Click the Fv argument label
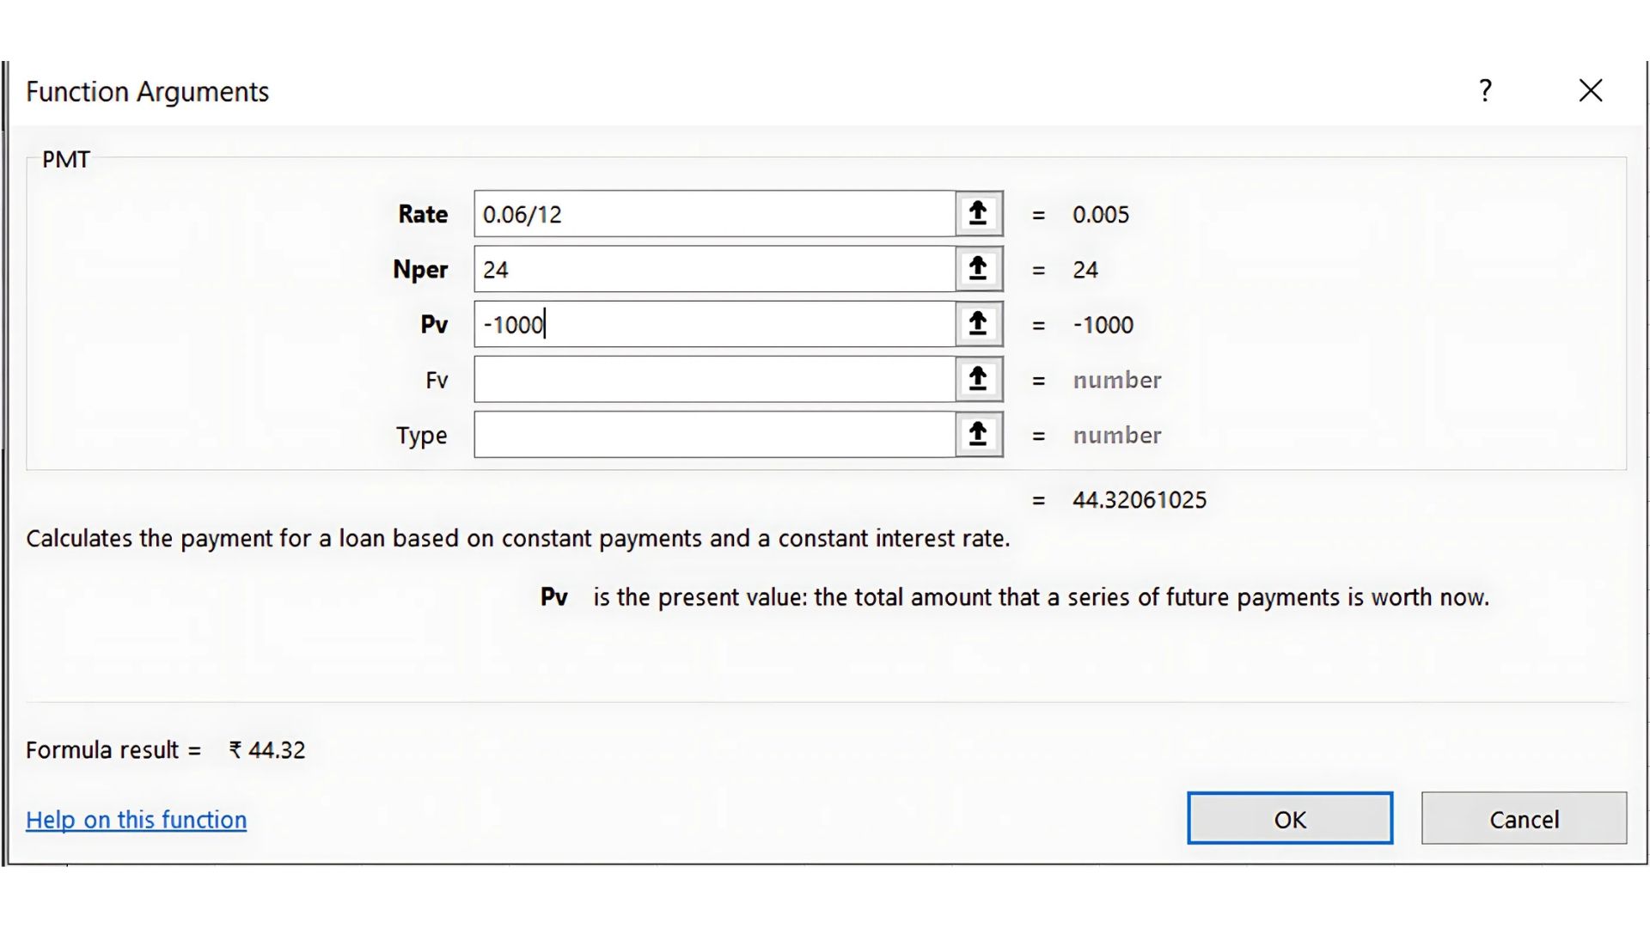Viewport: 1650px width, 928px height. (436, 380)
